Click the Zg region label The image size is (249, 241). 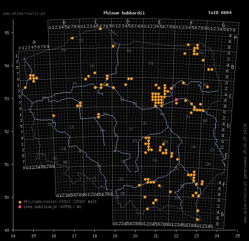[x=50, y=124]
